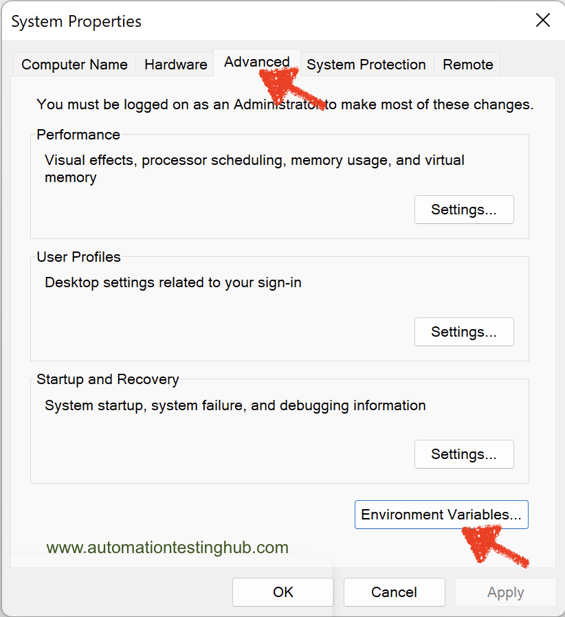Open the Hardware tab

coord(175,64)
